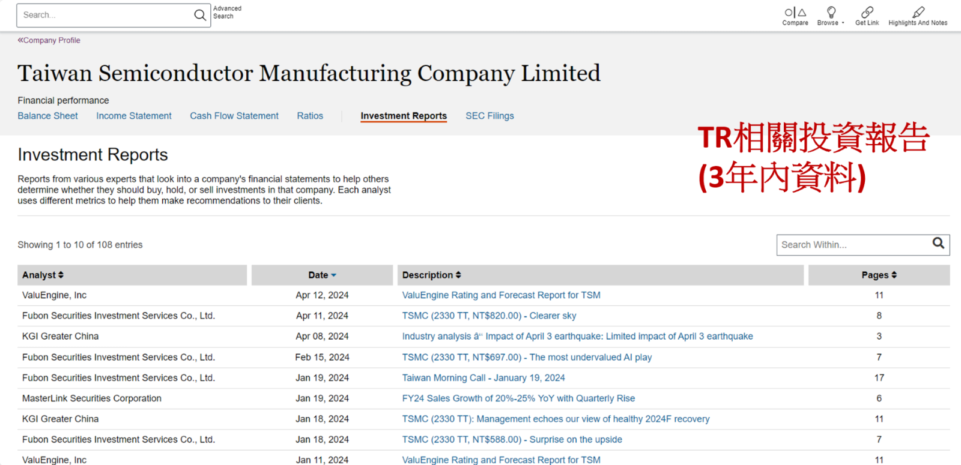Image resolution: width=961 pixels, height=465 pixels.
Task: Open the Income Statement tab
Action: 133,116
